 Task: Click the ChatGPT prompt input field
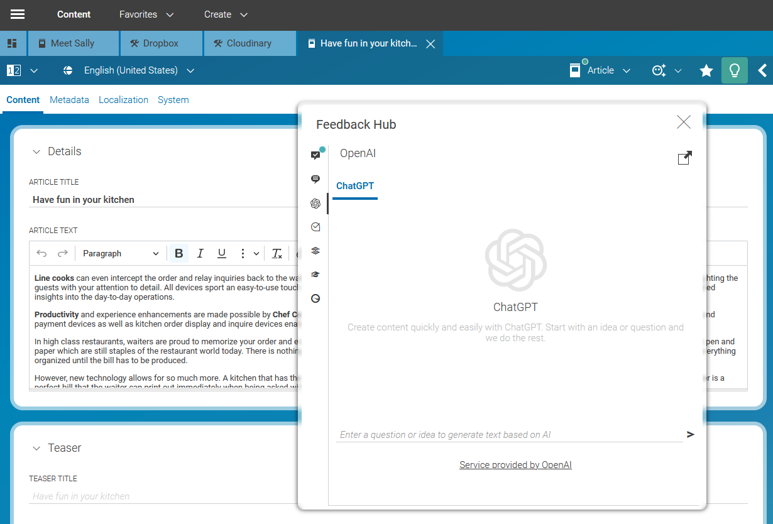[x=503, y=434]
